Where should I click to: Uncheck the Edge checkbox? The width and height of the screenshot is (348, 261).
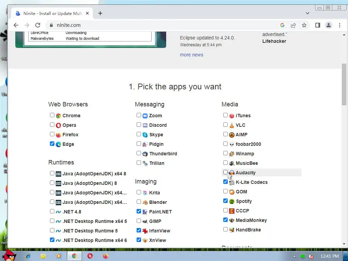coord(52,144)
